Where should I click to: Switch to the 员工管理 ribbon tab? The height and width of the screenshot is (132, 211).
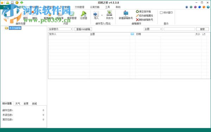click(x=64, y=7)
